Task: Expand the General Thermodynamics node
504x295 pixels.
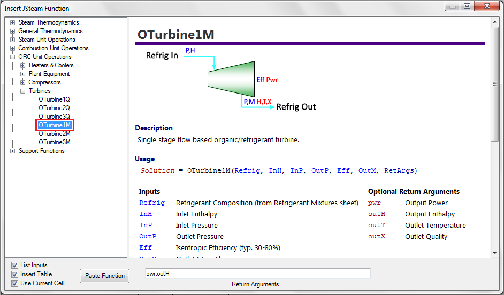Action: [x=12, y=32]
